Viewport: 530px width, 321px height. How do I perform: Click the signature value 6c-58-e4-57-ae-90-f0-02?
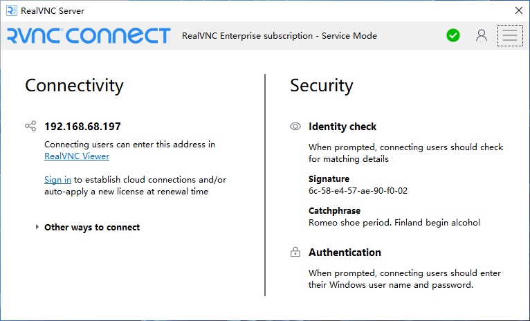pyautogui.click(x=358, y=191)
